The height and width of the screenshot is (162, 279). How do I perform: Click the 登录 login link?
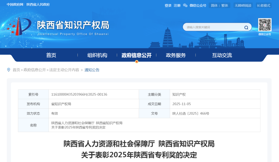click(x=168, y=5)
